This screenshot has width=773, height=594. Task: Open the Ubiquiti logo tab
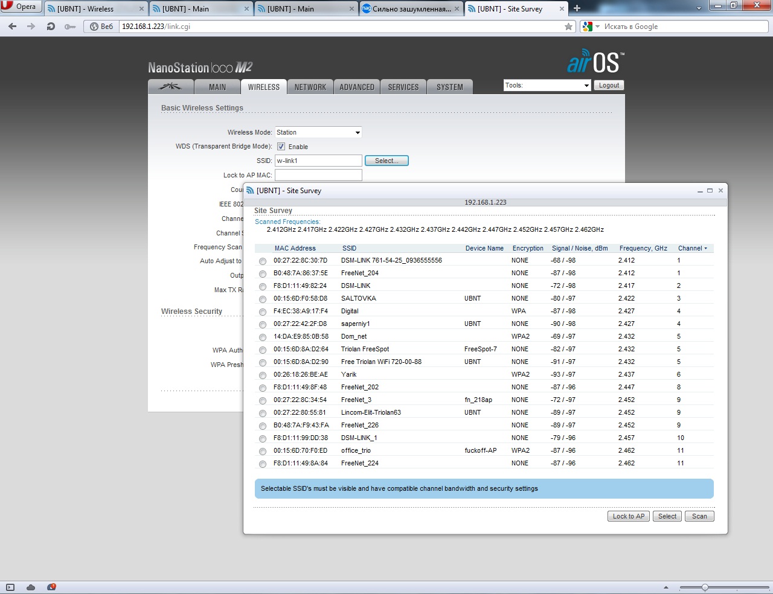tap(170, 87)
